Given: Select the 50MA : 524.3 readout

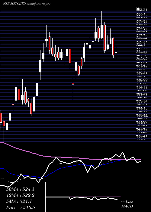Looking at the screenshot, I should 20,189.
